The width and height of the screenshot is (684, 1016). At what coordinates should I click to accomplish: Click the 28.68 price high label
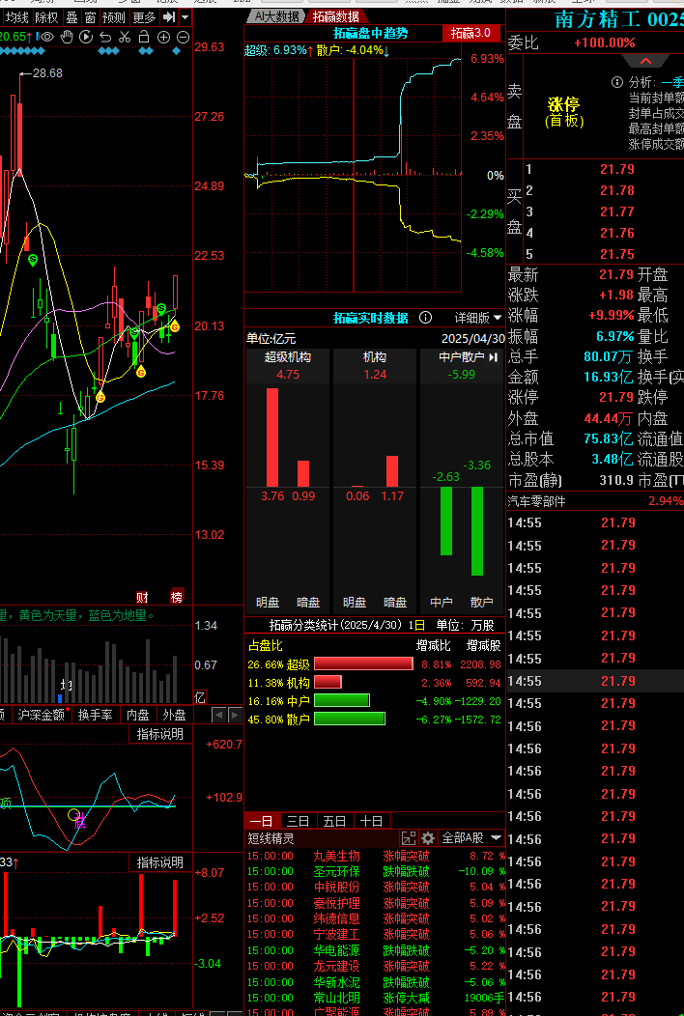pos(47,73)
